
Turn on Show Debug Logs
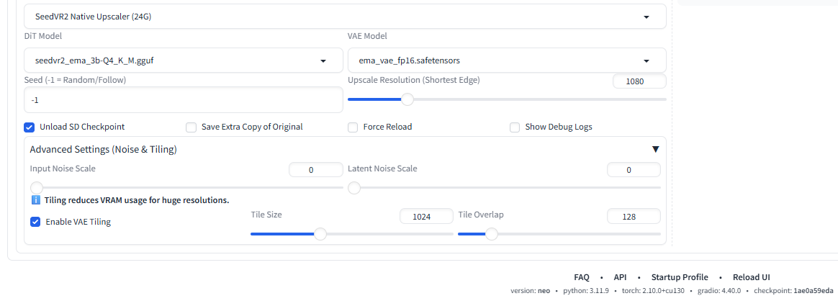515,127
